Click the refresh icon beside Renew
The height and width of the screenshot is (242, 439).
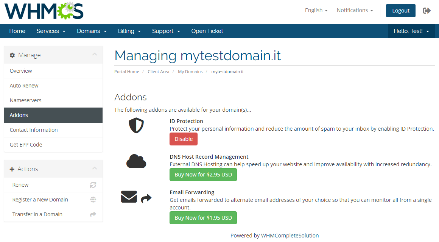coord(93,185)
